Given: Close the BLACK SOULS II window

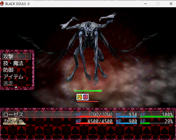Looking at the screenshot, I should pos(171,4).
